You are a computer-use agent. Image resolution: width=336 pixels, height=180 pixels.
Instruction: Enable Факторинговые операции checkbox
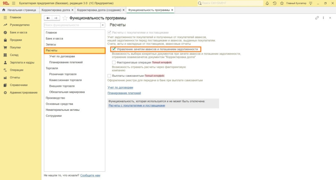(x=114, y=62)
